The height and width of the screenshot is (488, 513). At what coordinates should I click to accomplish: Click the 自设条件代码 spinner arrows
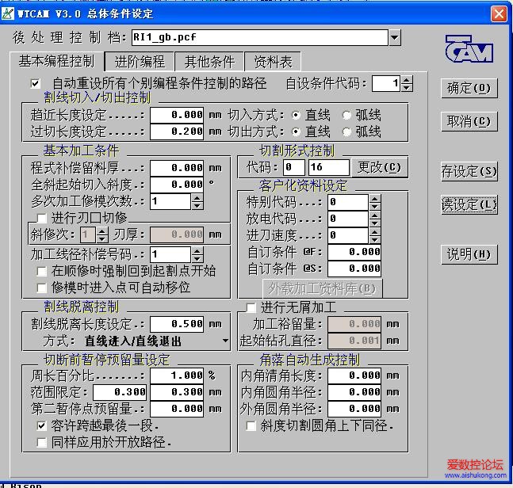[406, 84]
